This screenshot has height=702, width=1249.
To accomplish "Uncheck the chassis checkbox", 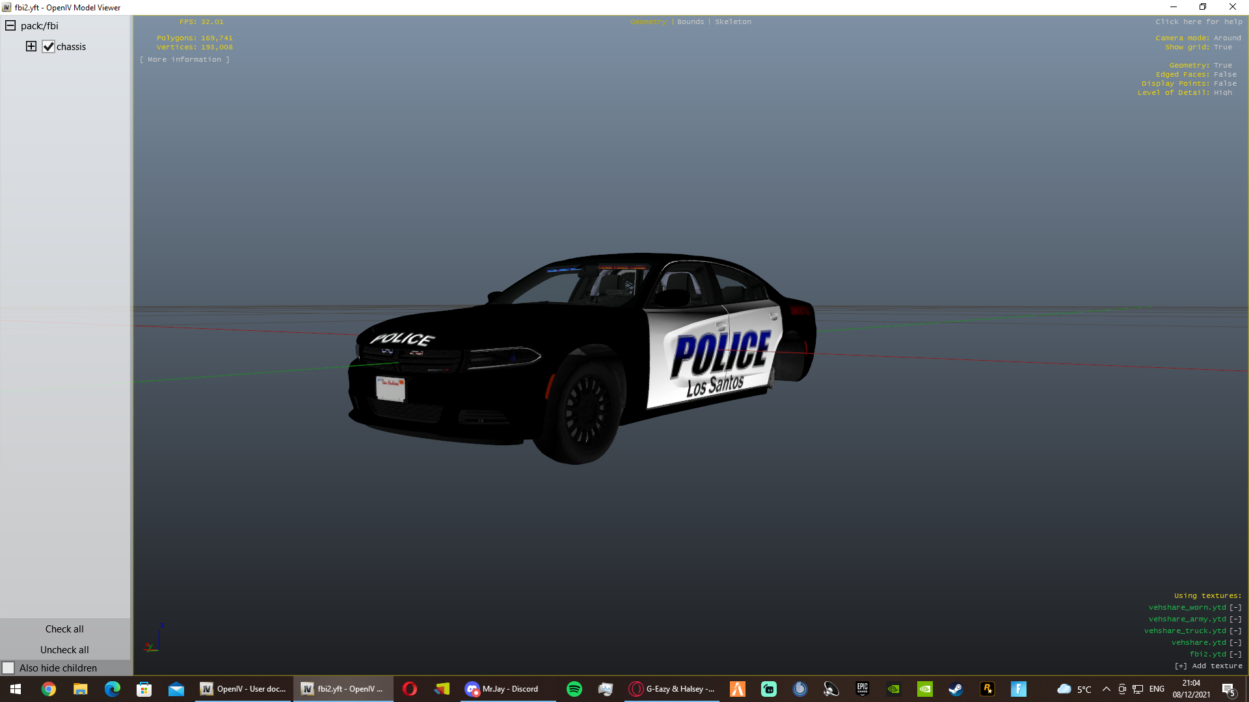I will tap(49, 47).
